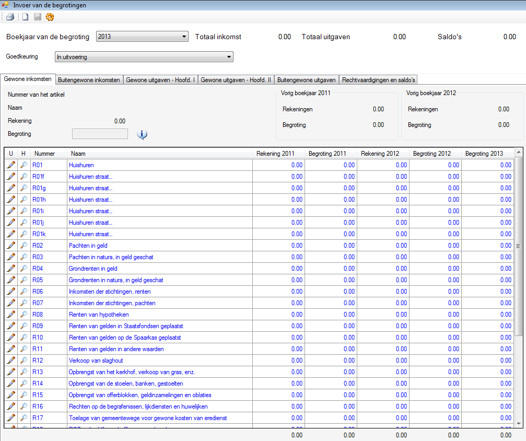
Task: Click the new document icon
Action: (25, 17)
